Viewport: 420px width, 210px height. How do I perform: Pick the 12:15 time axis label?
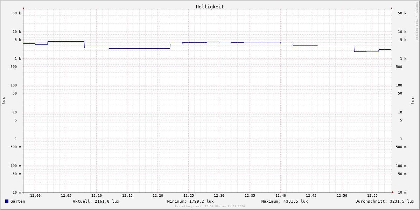tap(127, 196)
